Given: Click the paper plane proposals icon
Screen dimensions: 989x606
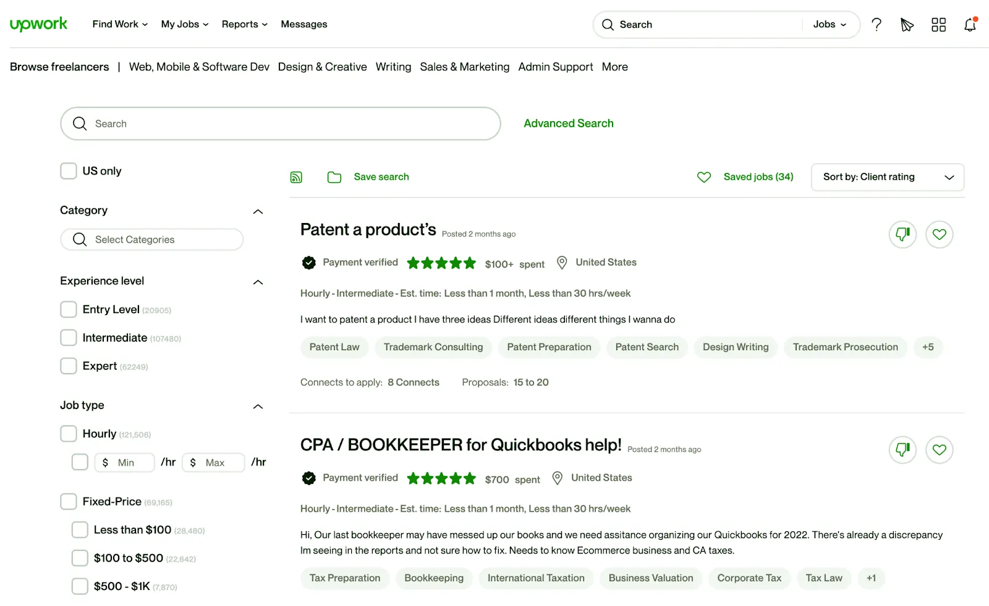Looking at the screenshot, I should (x=907, y=25).
